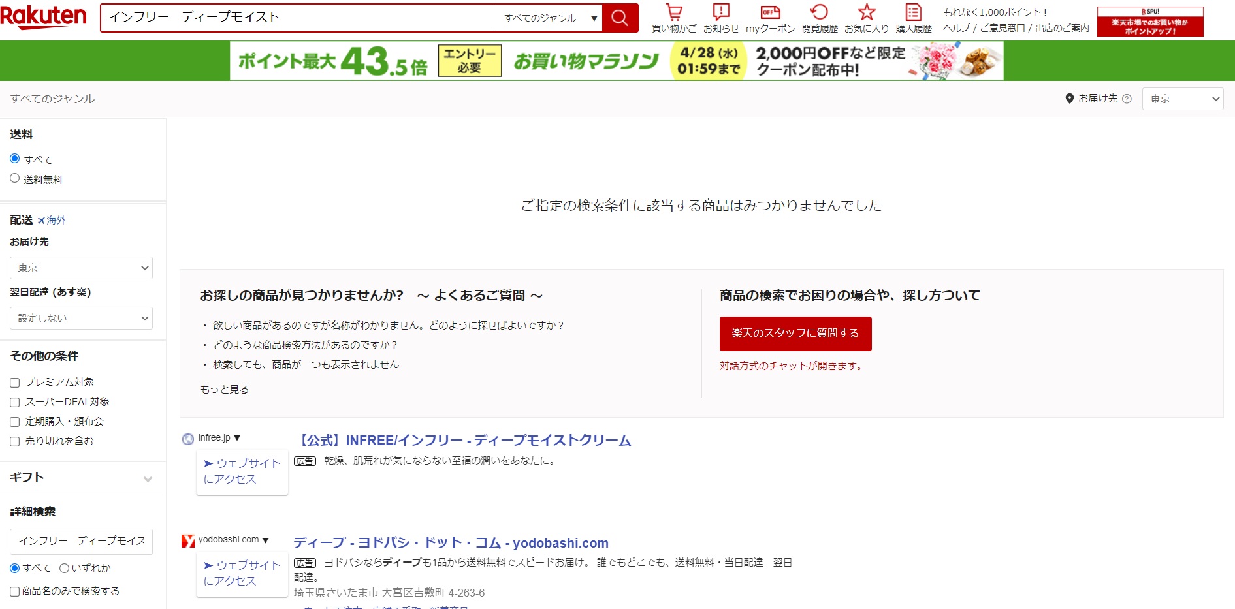Screen dimensions: 1235x609
Task: Expand the yodobashi.com dropdown arrow
Action: [x=265, y=540]
